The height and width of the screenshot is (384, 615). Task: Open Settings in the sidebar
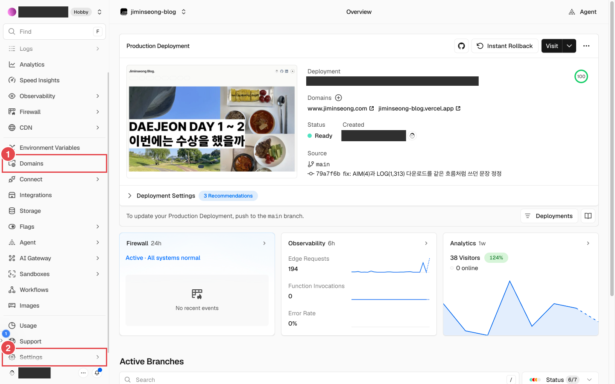54,357
